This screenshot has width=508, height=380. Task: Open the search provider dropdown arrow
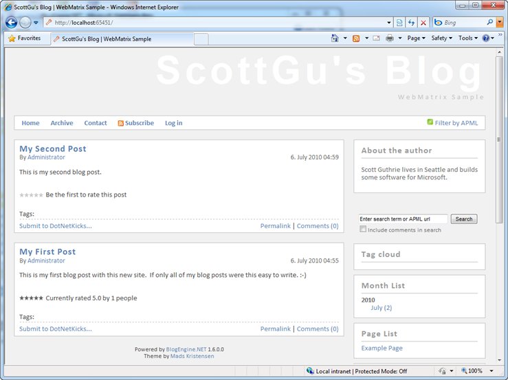pyautogui.click(x=500, y=23)
